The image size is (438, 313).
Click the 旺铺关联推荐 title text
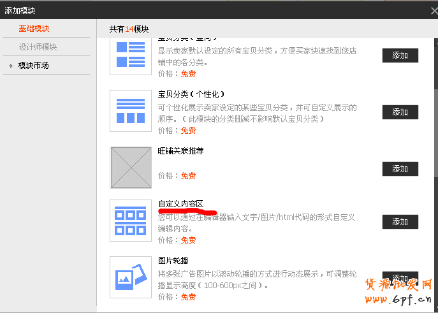coord(180,151)
